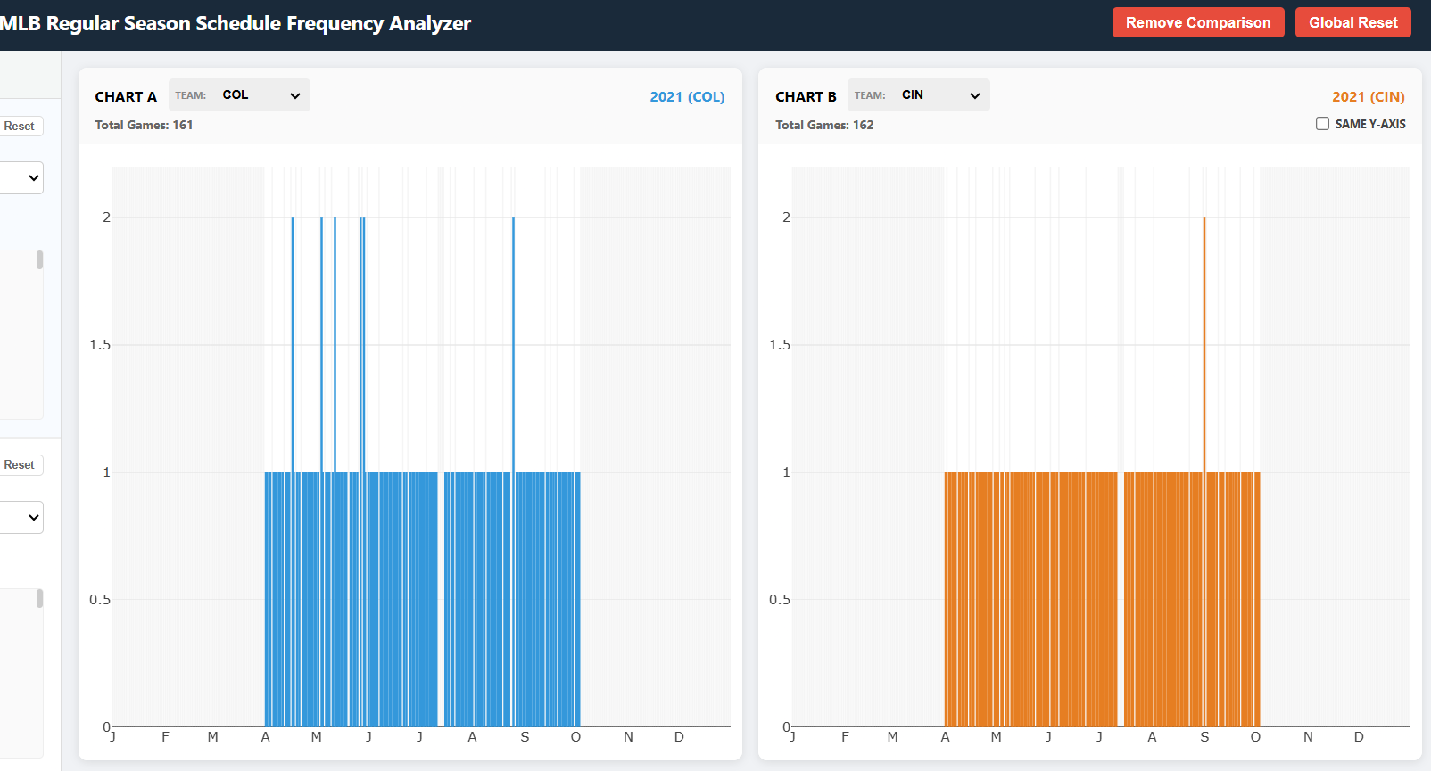
Task: Expand the lower dropdown in the left sidebar
Action: [x=21, y=517]
